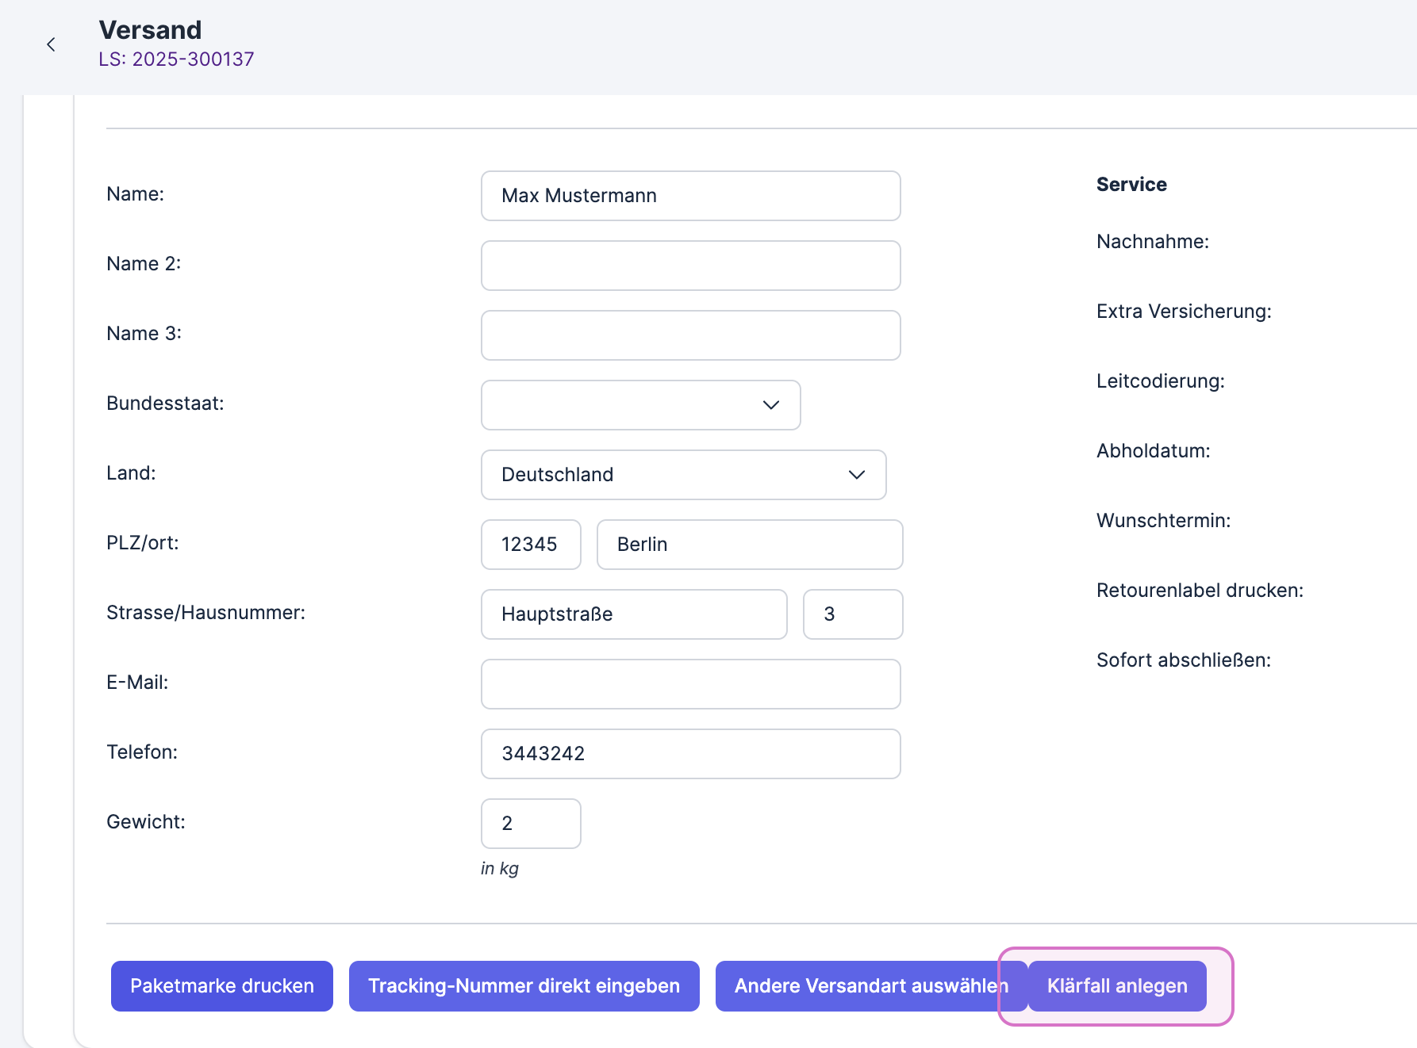
Task: Open the Land dropdown showing Deutschland
Action: point(683,475)
